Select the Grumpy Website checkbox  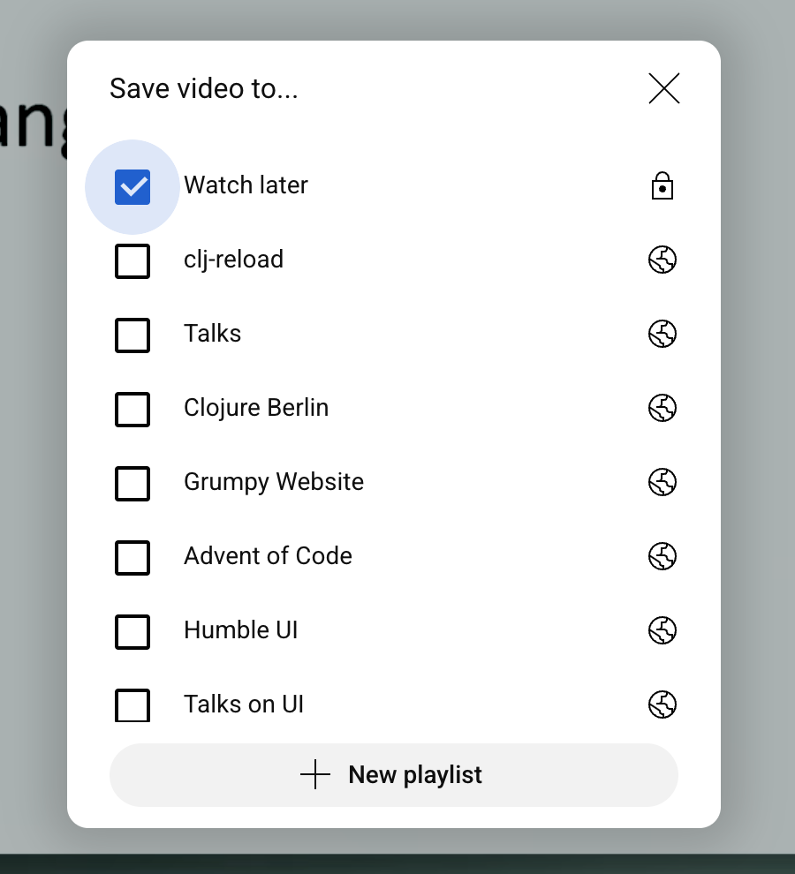(132, 483)
